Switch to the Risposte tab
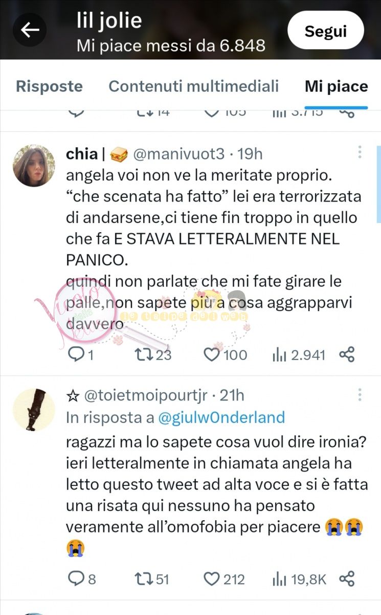Screen dimensions: 381x615 coord(49,86)
